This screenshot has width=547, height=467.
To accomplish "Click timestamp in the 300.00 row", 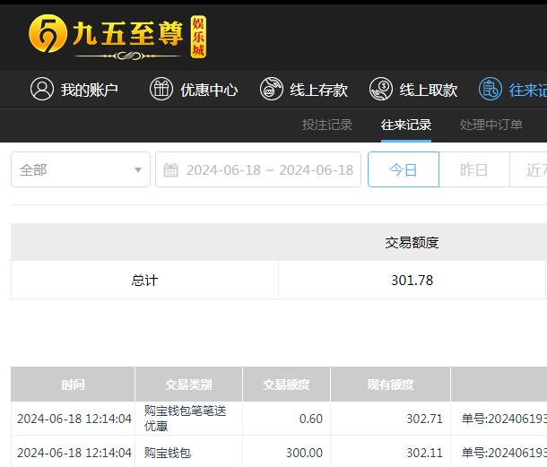I will point(74,453).
